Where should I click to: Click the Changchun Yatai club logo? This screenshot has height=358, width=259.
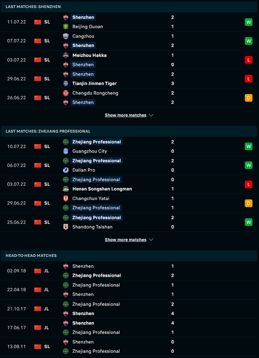pyautogui.click(x=66, y=199)
